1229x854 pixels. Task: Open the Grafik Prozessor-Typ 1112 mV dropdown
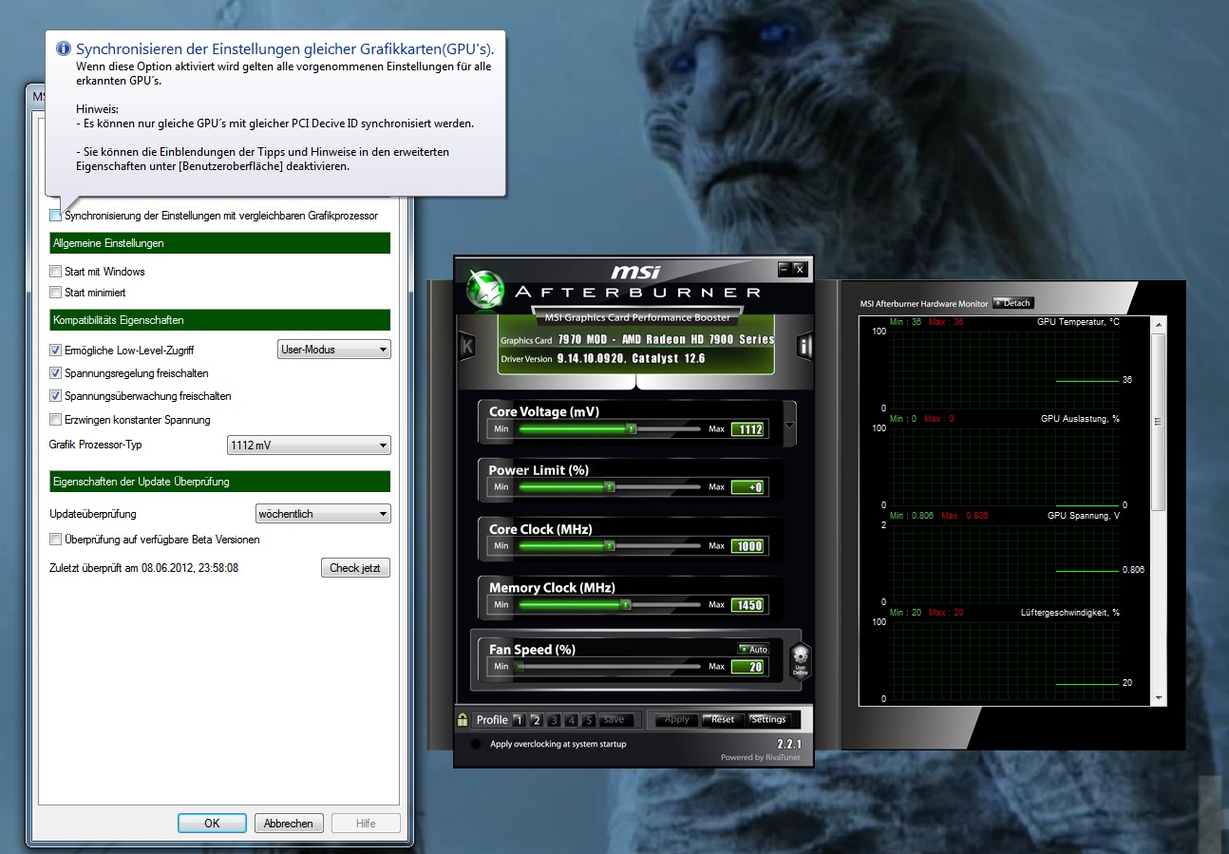tap(309, 445)
